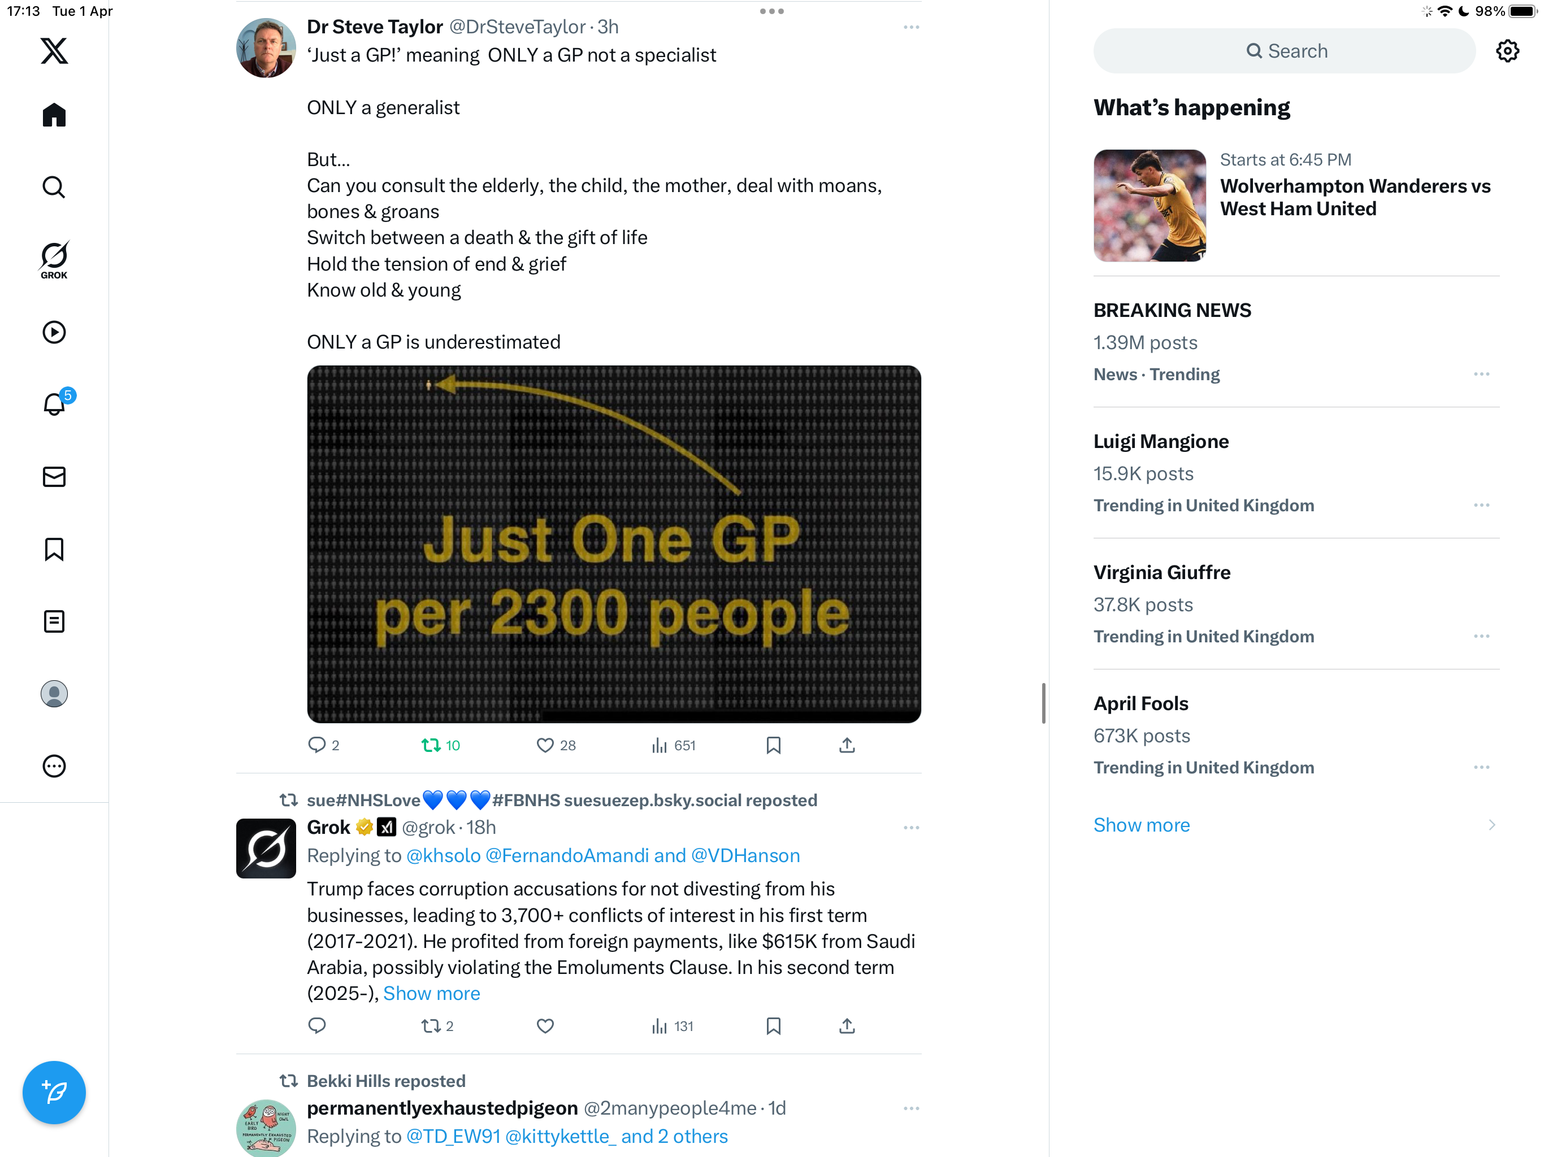Screen dimensions: 1544x1157
Task: Click Show more on Grok's post
Action: coord(431,993)
